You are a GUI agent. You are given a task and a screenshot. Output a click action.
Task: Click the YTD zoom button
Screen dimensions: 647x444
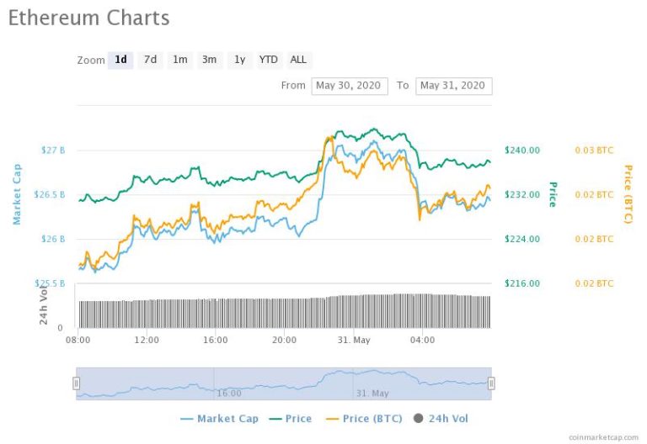coord(269,60)
